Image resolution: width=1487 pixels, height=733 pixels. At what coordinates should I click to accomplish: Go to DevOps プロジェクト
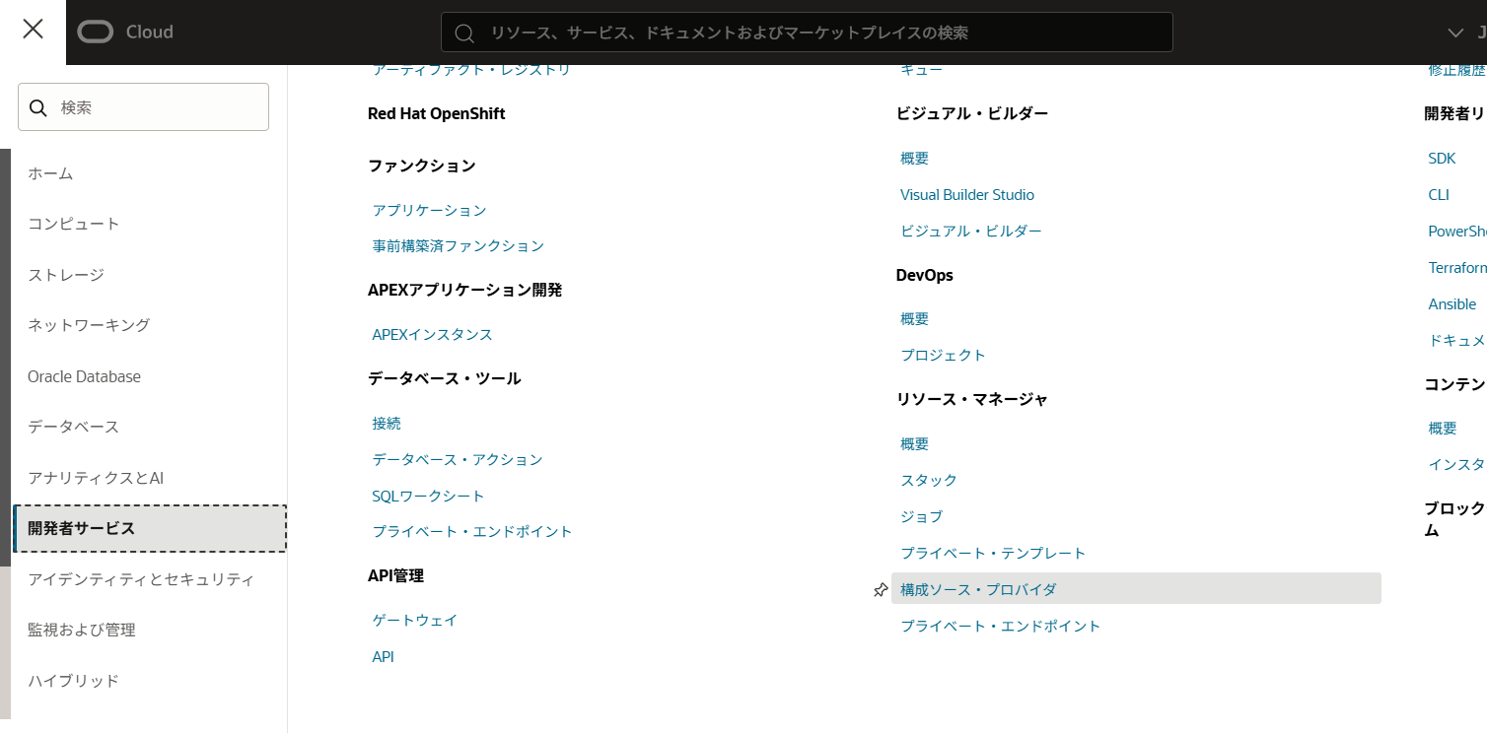(943, 356)
